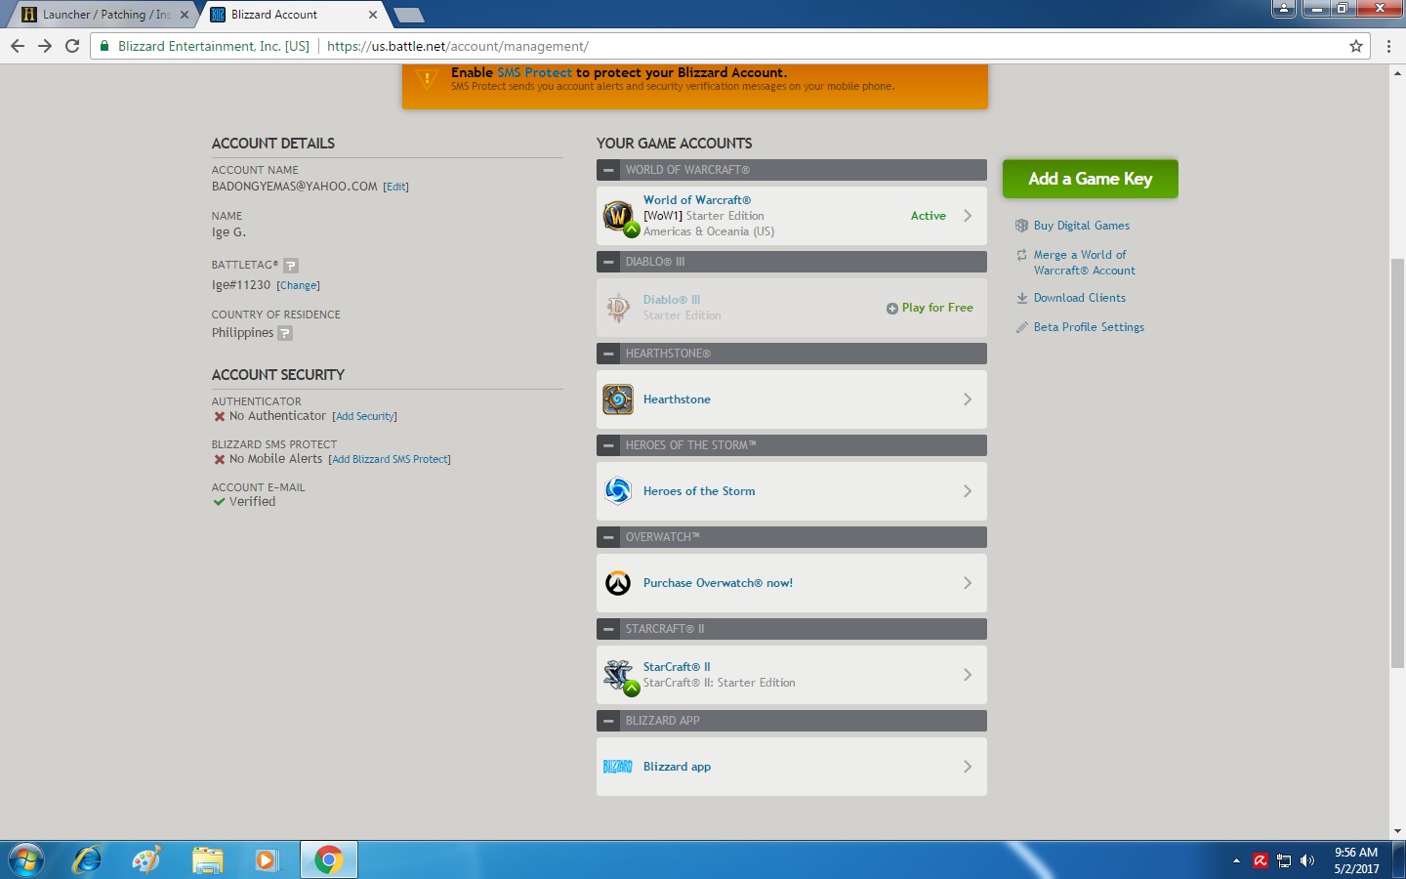The image size is (1406, 879).
Task: Open the Buy Digital Games link
Action: [x=1082, y=226]
